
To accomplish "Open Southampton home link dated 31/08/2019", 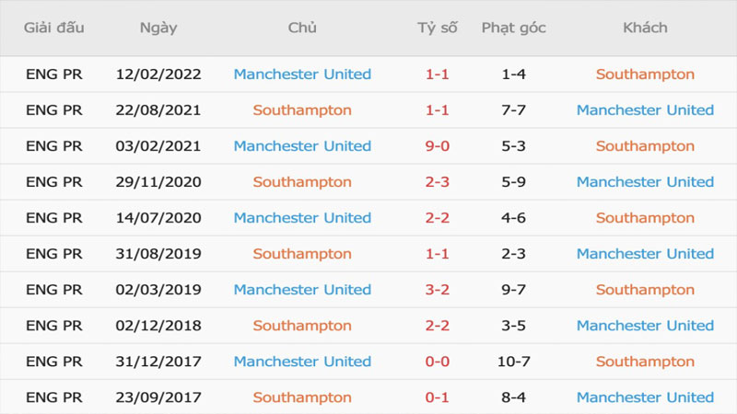I will (302, 254).
